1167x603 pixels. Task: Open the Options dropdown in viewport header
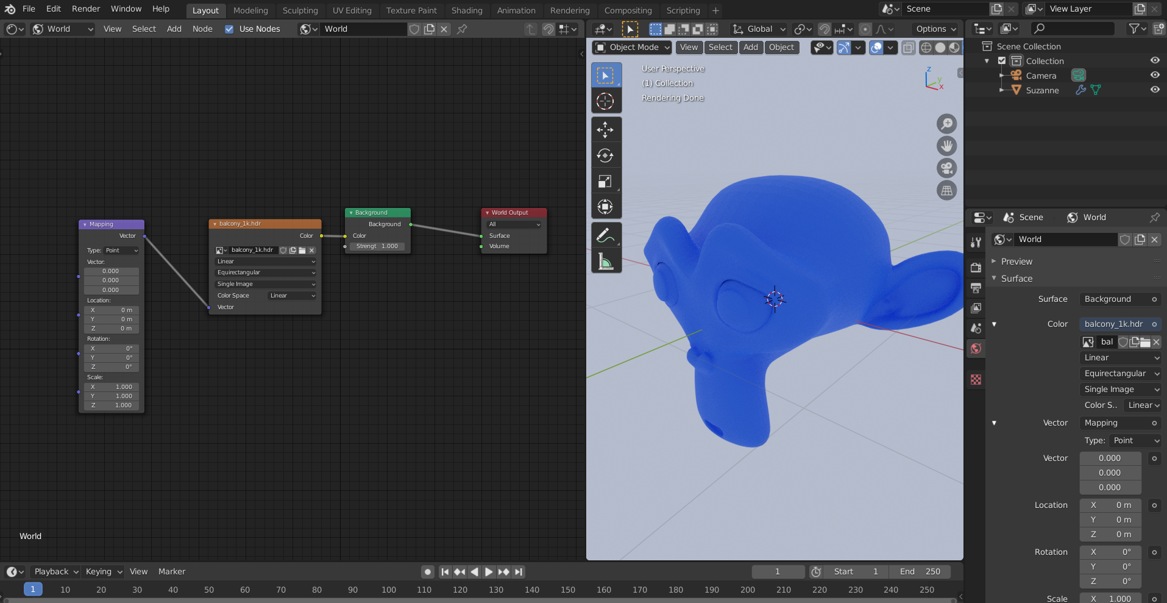(x=935, y=29)
